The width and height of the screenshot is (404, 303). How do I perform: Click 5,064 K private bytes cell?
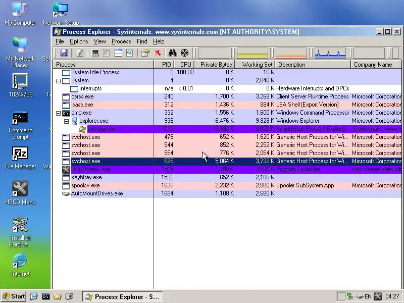click(224, 161)
